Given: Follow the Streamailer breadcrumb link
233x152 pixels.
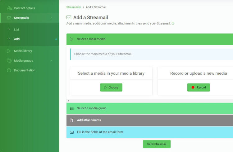Looking at the screenshot, I should 74,7.
